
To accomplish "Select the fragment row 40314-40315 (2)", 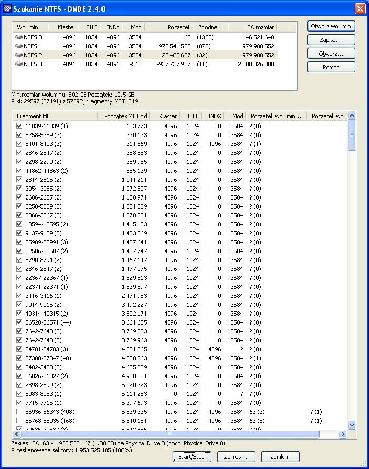I will click(x=180, y=314).
